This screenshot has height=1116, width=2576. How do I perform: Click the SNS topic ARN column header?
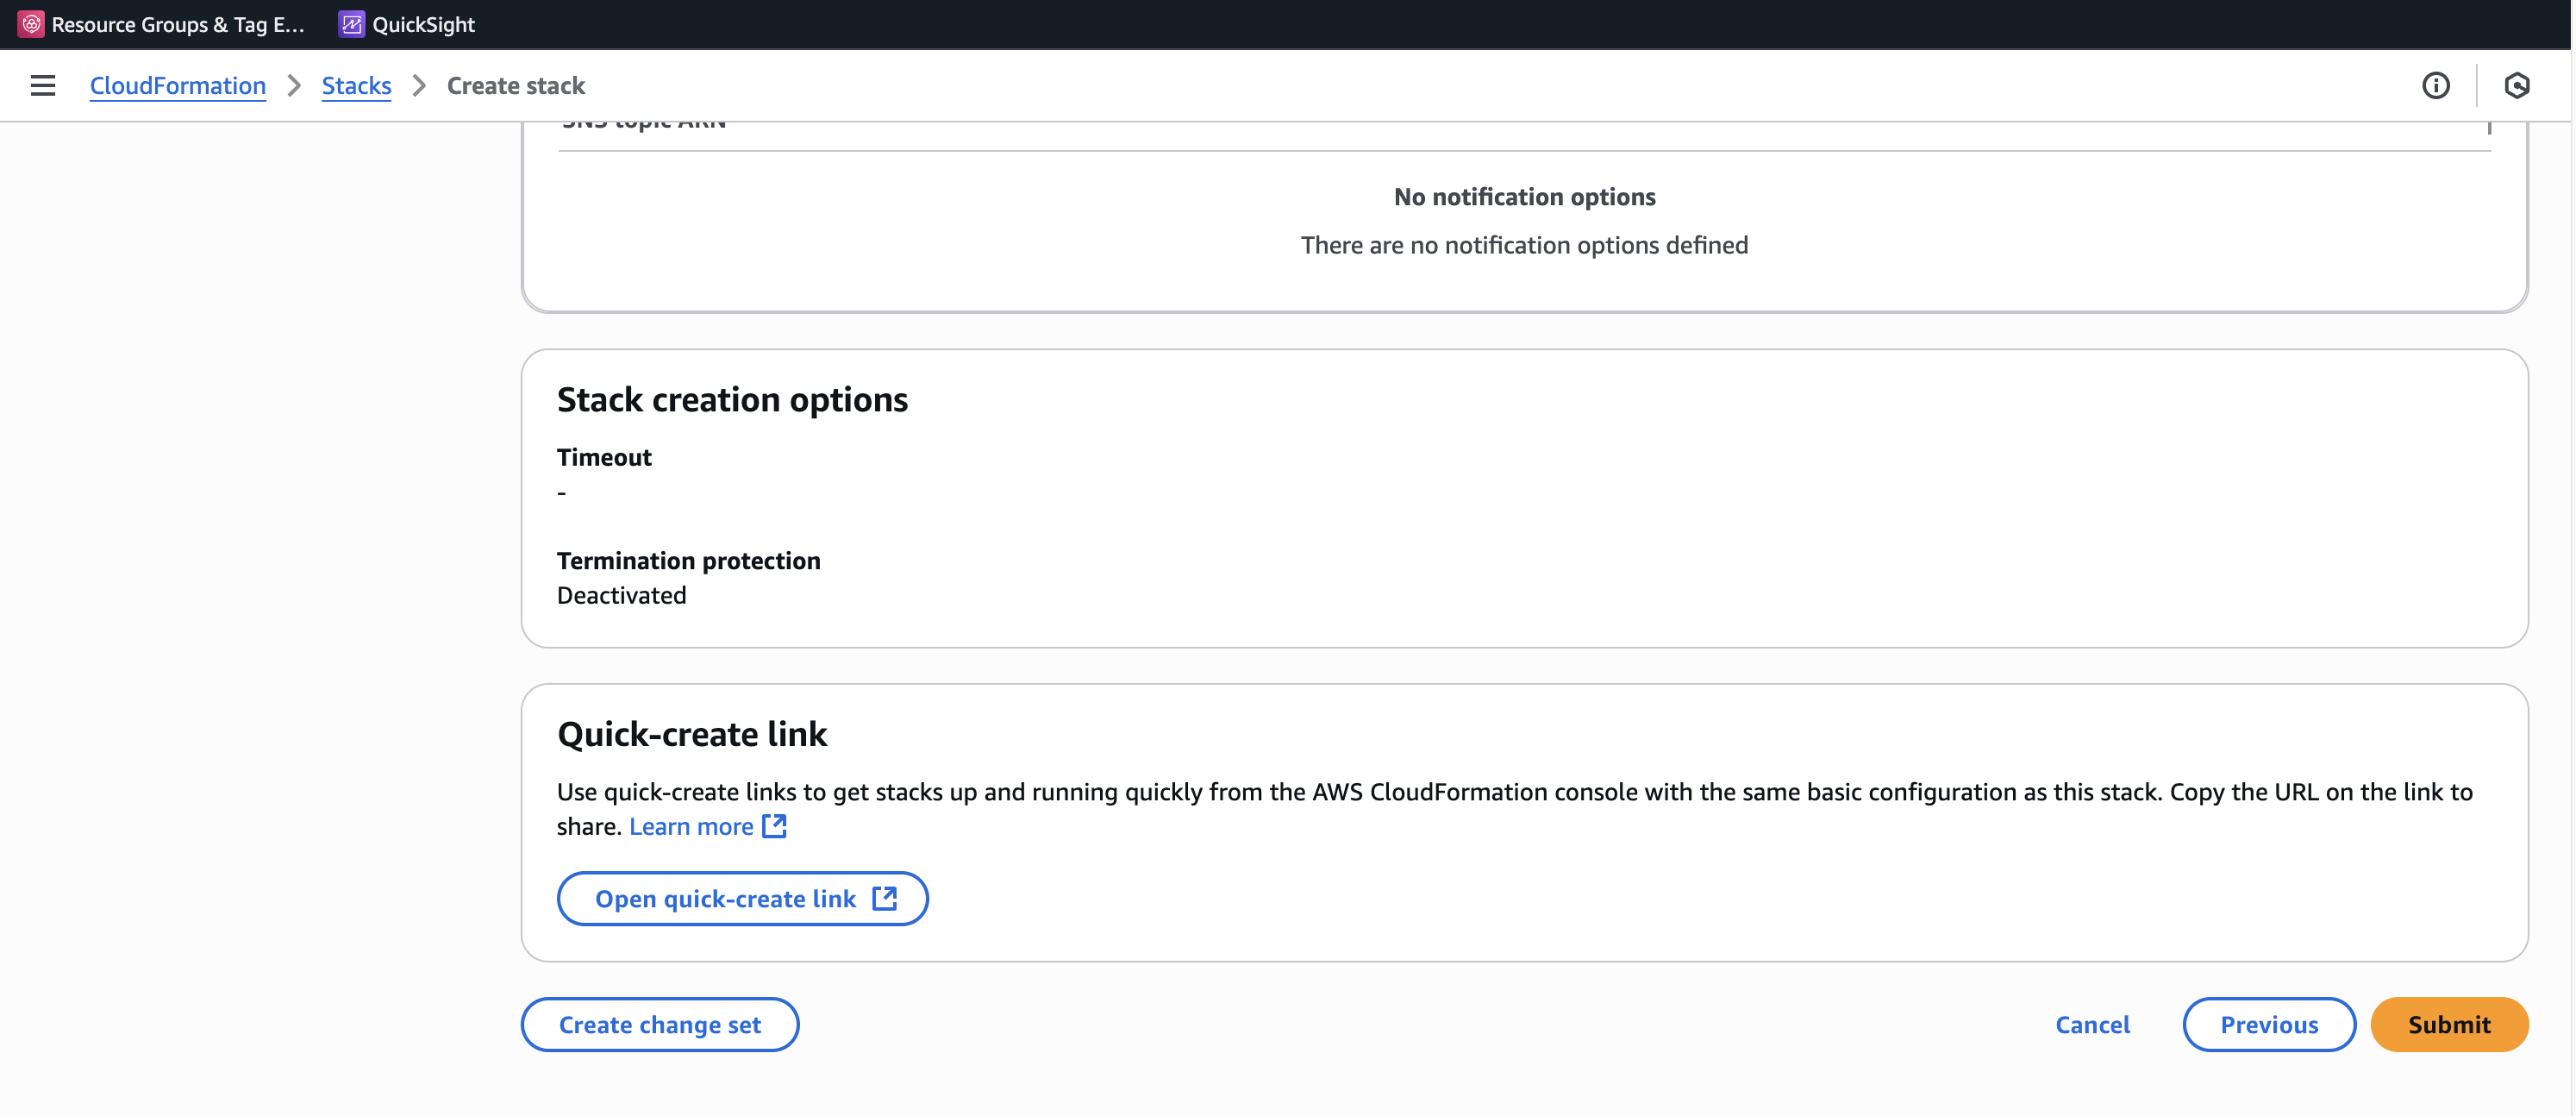pyautogui.click(x=644, y=126)
